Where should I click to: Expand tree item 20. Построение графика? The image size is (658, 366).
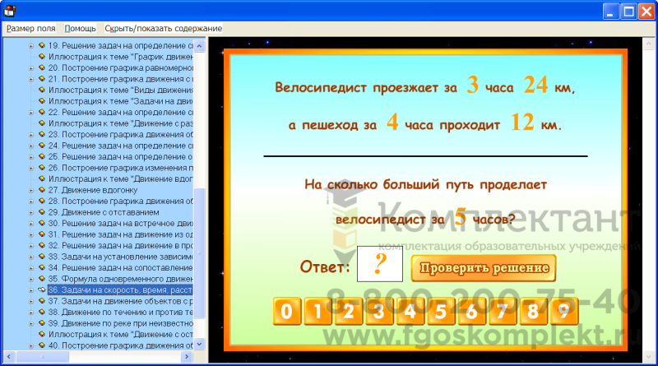coord(31,68)
